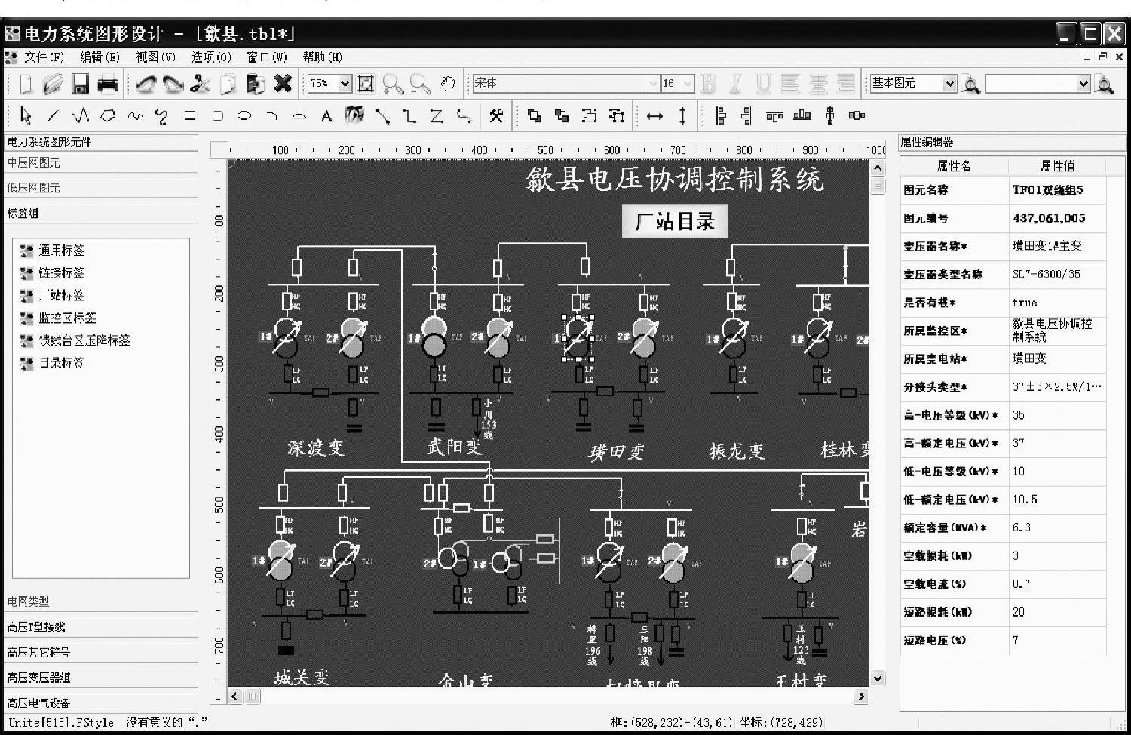Open the 视图 menu
Image resolution: width=1131 pixels, height=735 pixels.
click(x=155, y=57)
